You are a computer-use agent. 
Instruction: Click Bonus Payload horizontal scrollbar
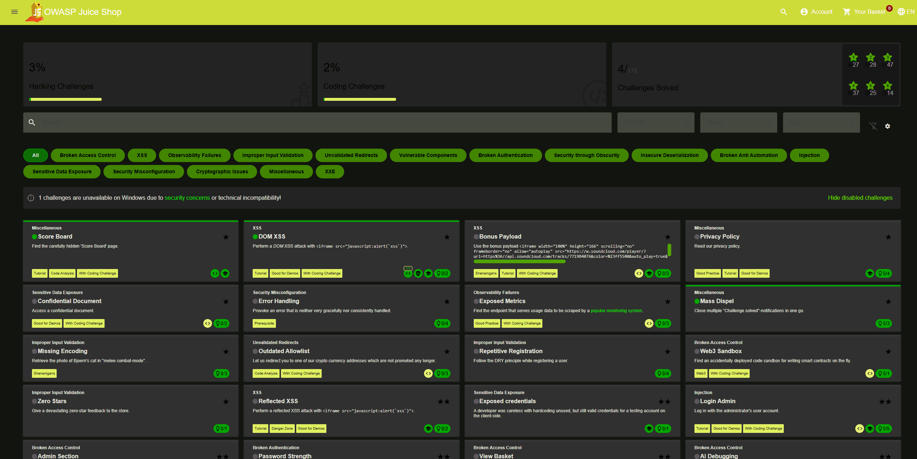tap(519, 261)
